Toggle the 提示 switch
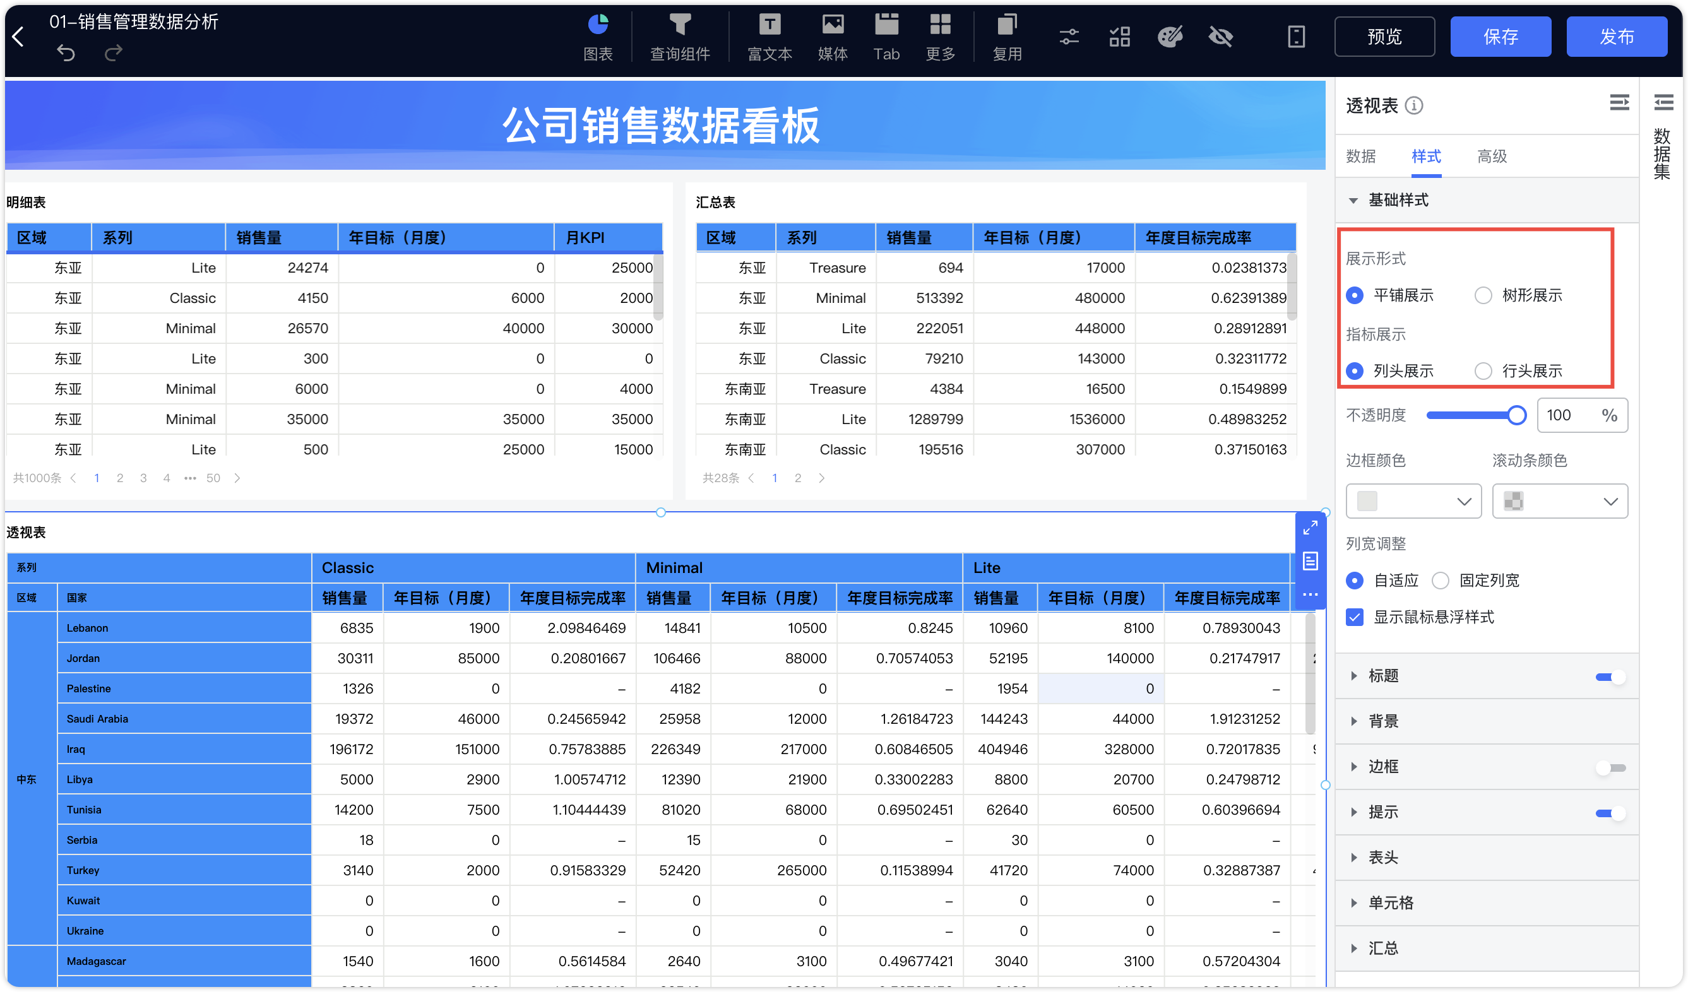The height and width of the screenshot is (992, 1688). coord(1610,813)
